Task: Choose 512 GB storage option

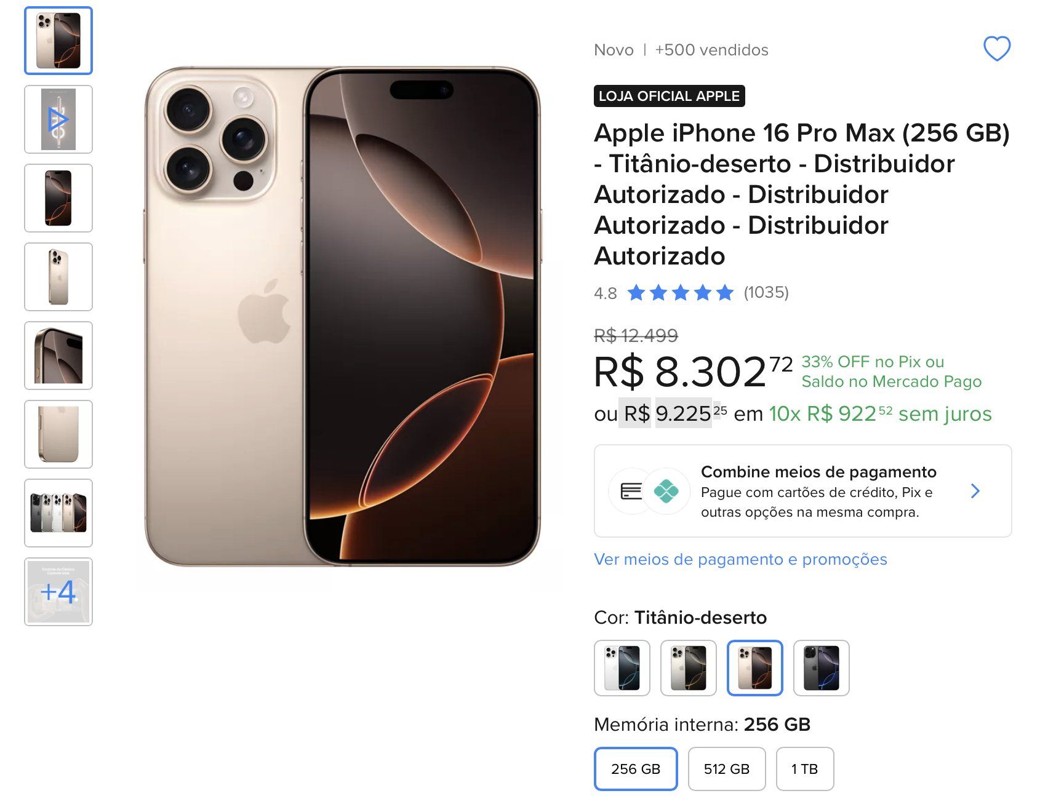Action: point(727,769)
